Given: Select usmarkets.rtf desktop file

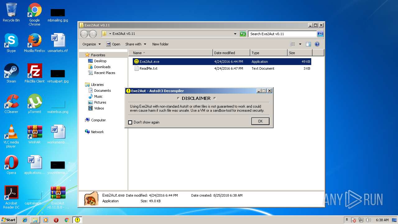Looking at the screenshot, I should [x=58, y=43].
